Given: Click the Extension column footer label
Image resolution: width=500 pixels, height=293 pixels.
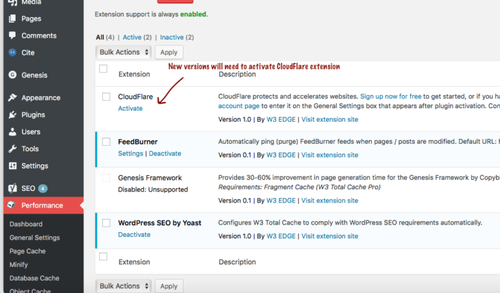Looking at the screenshot, I should (x=134, y=262).
